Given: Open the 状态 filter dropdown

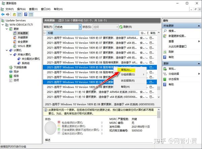Looking at the screenshot, I should 117,27.
